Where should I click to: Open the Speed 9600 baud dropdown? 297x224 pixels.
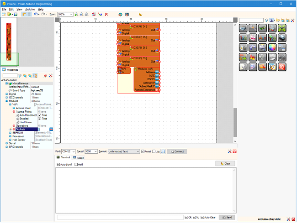(x=91, y=151)
